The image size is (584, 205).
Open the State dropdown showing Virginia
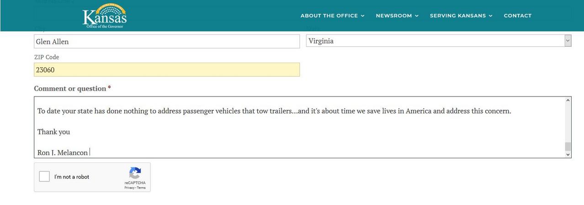click(x=439, y=41)
